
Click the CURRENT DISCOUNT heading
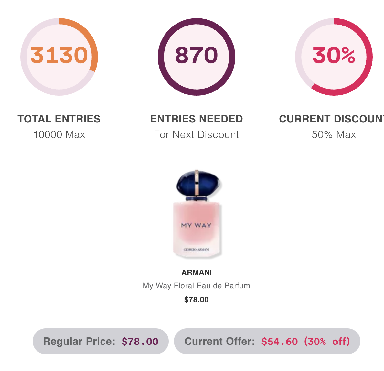point(331,119)
